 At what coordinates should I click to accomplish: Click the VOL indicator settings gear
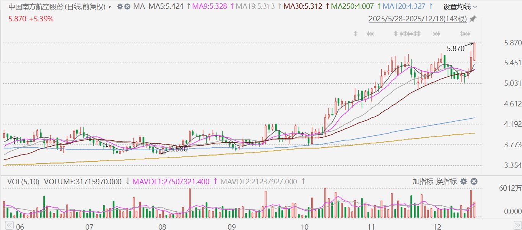(464, 182)
